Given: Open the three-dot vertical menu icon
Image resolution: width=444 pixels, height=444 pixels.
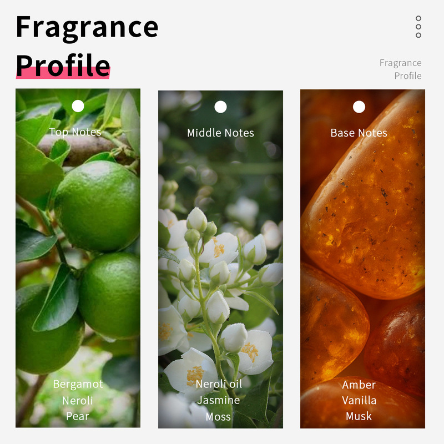Looking at the screenshot, I should (x=418, y=27).
